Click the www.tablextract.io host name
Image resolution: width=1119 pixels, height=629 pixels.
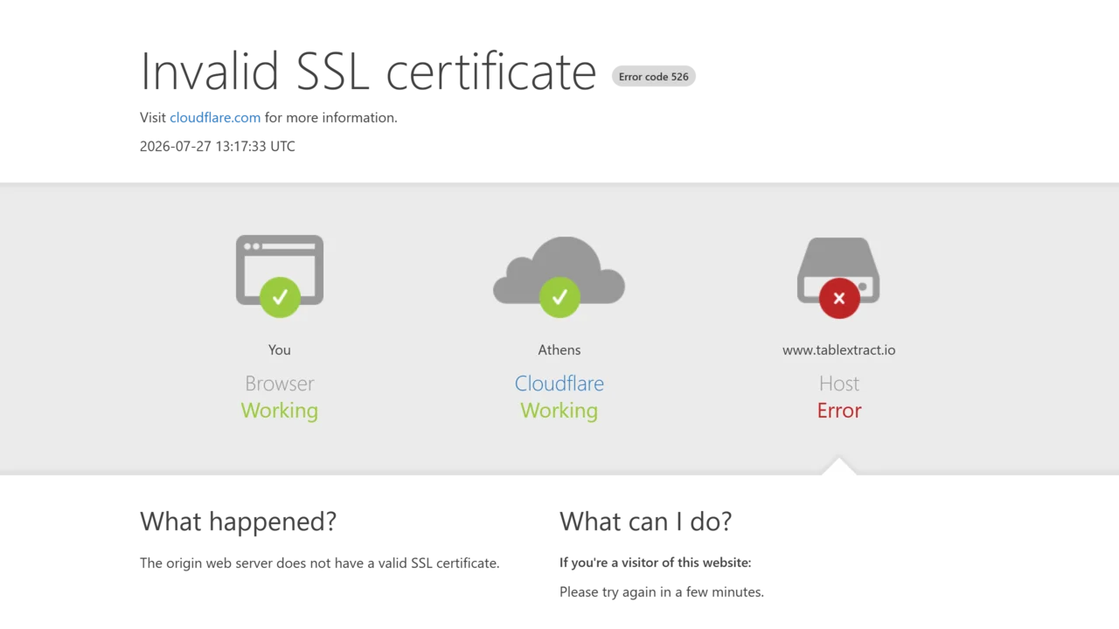839,350
